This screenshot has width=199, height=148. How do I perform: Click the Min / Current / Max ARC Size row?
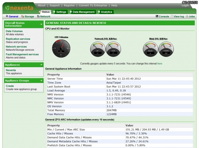click(x=120, y=129)
